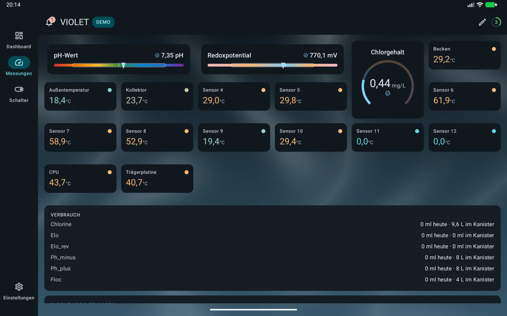Select the Elo consumption row label
The image size is (507, 316).
pyautogui.click(x=55, y=235)
